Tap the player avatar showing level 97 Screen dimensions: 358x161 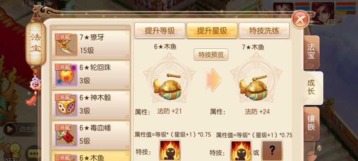tap(323, 13)
